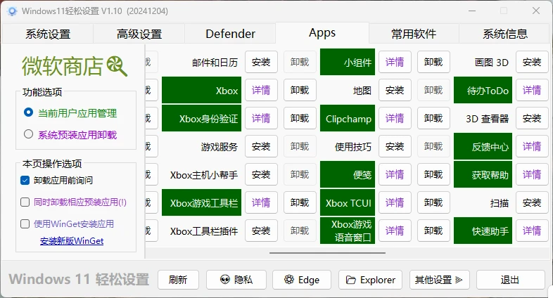Install 地图 app
553x298 pixels.
395,90
